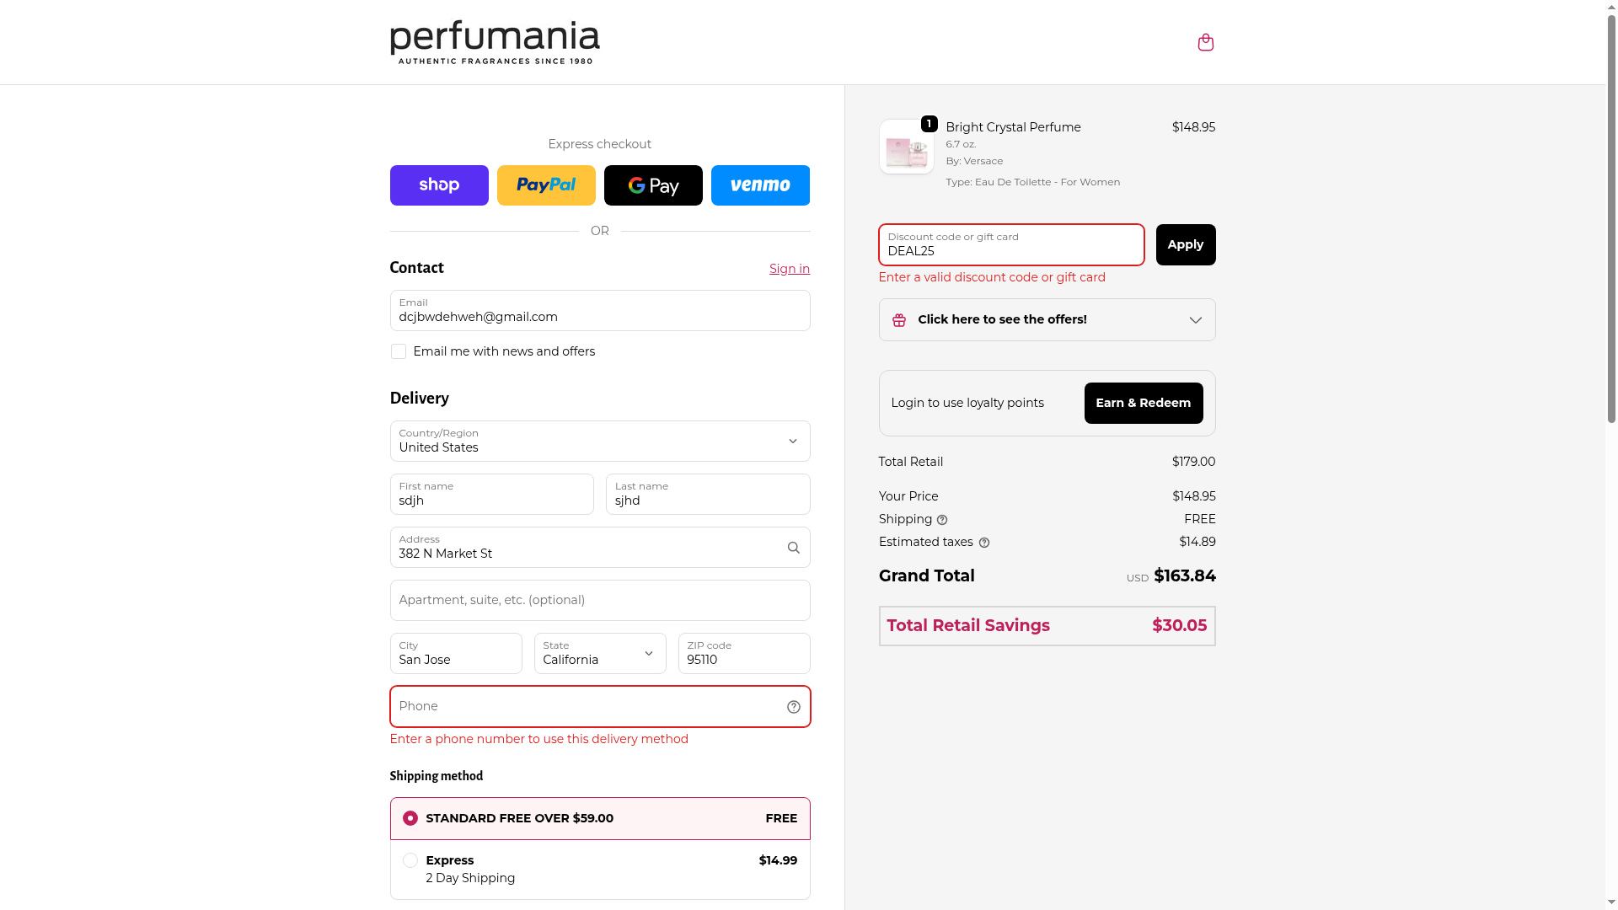This screenshot has height=910, width=1618.
Task: Click the gift icon beside offers
Action: point(899,320)
